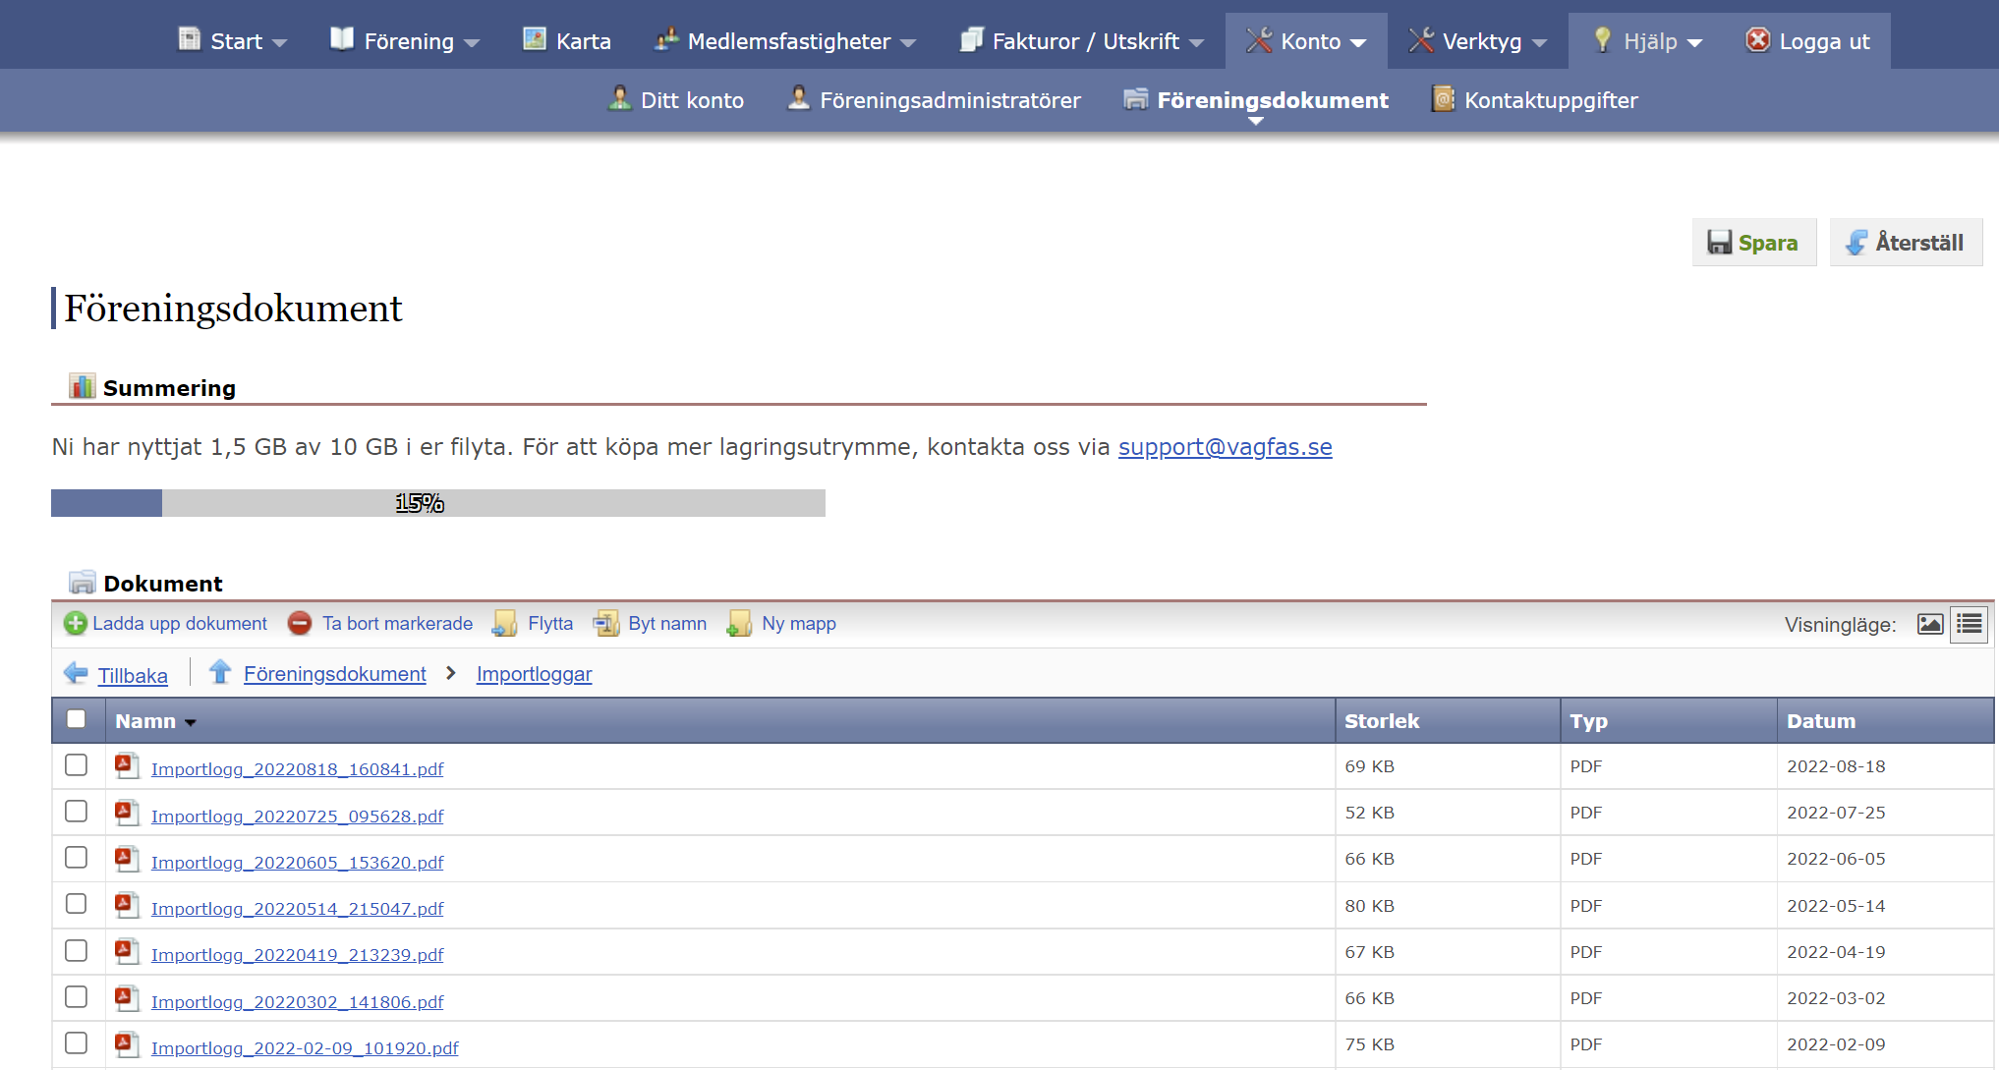The width and height of the screenshot is (1999, 1070).
Task: Expand the Förening menu dropdown
Action: (x=407, y=41)
